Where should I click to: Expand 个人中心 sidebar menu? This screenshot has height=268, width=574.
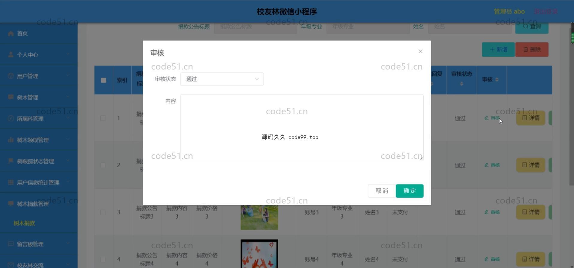point(39,55)
